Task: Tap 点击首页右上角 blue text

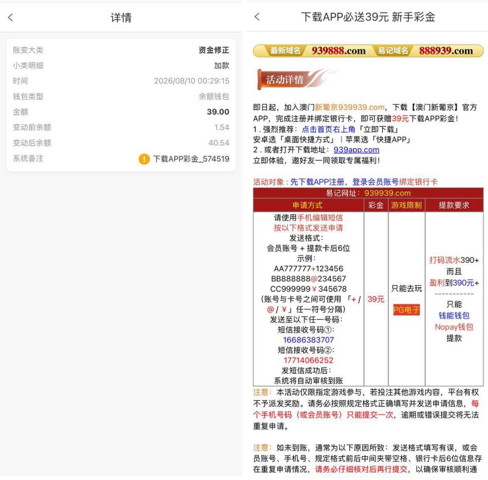Action: [x=328, y=129]
